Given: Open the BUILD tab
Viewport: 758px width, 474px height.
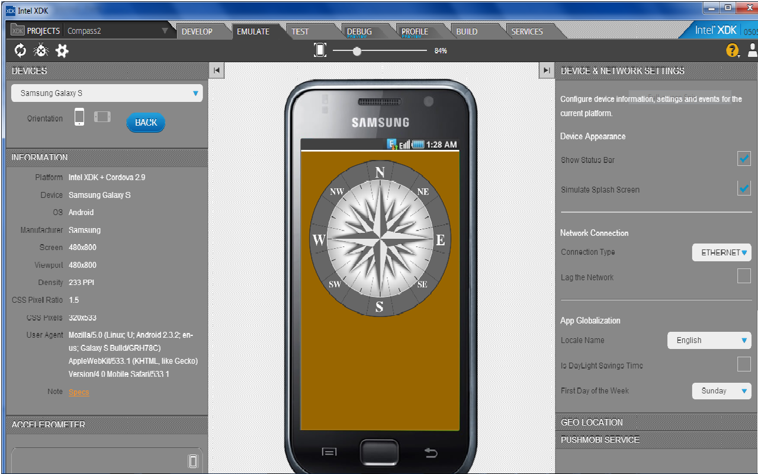Looking at the screenshot, I should (466, 31).
